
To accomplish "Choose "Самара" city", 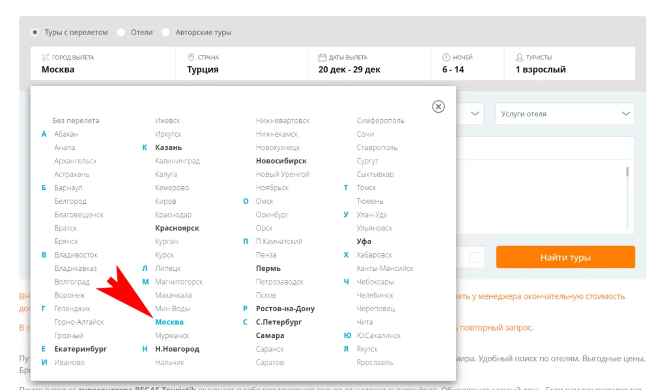I will click(270, 335).
